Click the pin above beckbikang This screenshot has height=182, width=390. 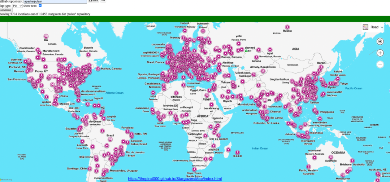tap(211, 104)
